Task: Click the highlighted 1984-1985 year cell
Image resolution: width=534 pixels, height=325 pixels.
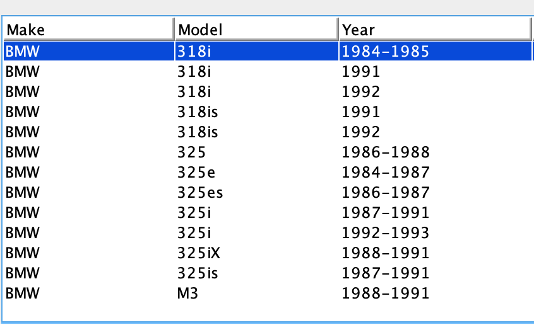Action: [x=436, y=51]
